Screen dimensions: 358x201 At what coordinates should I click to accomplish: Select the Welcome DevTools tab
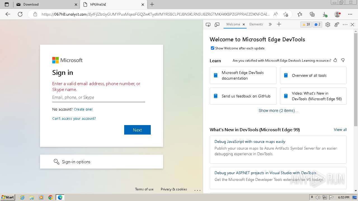233,25
